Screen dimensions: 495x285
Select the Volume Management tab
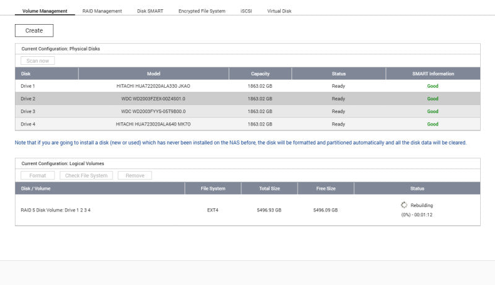click(x=45, y=11)
